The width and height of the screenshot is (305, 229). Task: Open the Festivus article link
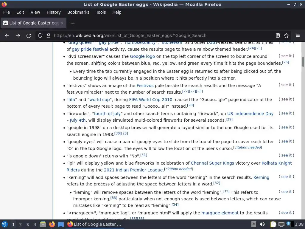pyautogui.click(x=145, y=86)
